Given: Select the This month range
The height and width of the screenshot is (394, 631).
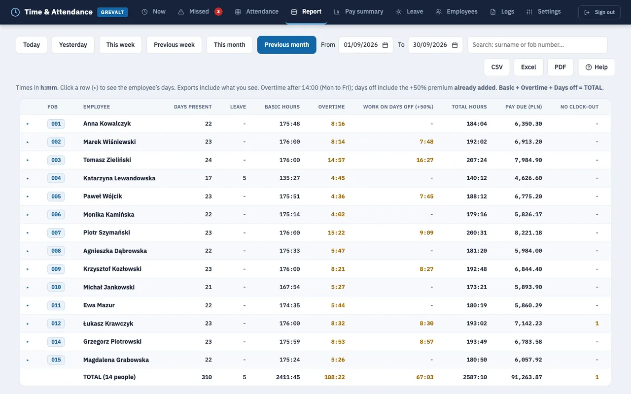Looking at the screenshot, I should pyautogui.click(x=230, y=45).
